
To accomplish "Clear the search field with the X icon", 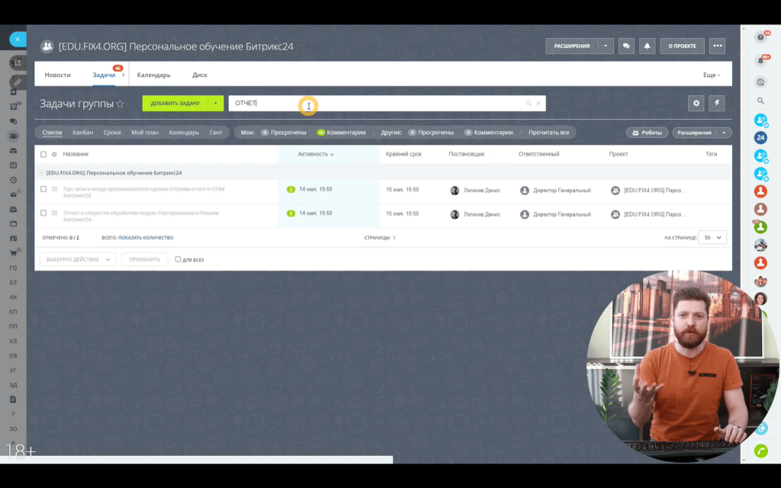I will point(538,103).
